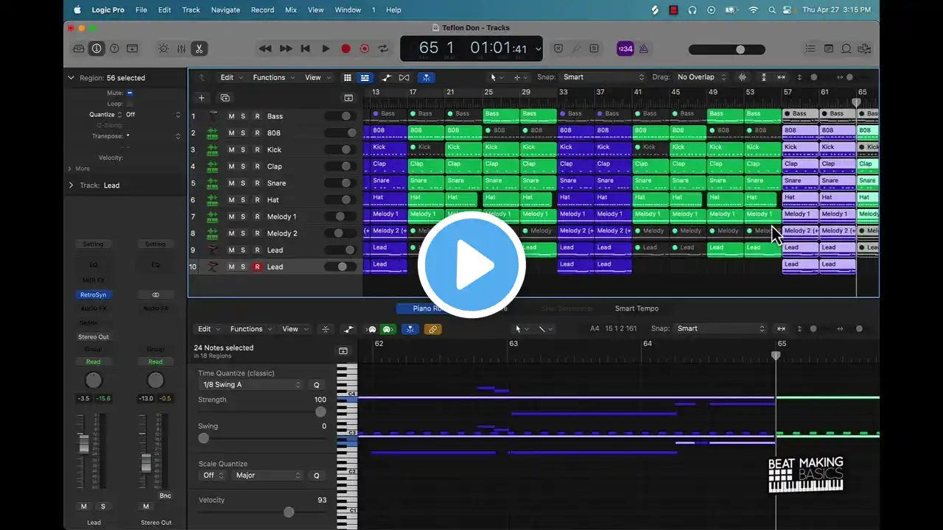Open the Piano Roll editor's View menu
This screenshot has width=943, height=530.
(295, 329)
